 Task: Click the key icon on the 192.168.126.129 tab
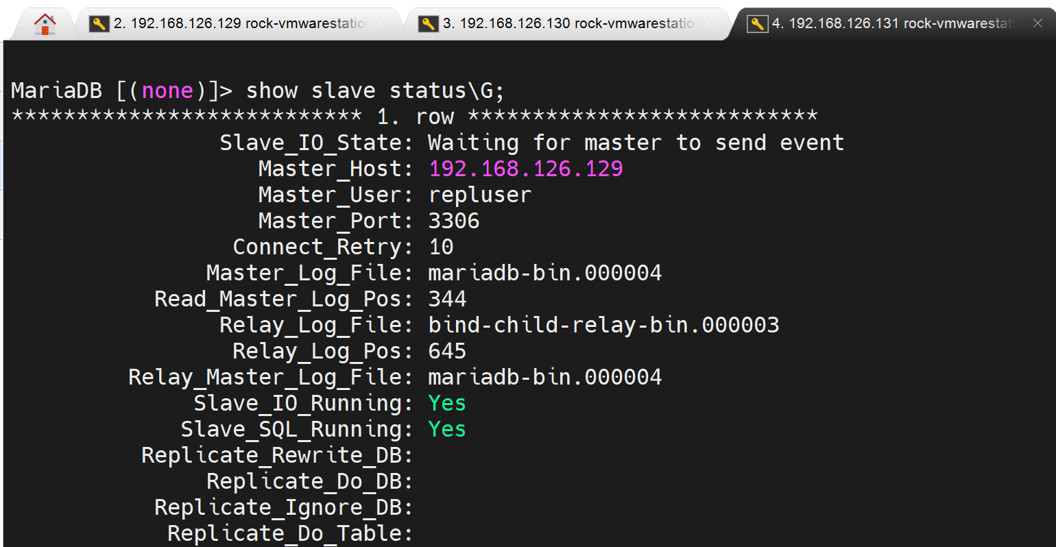99,24
